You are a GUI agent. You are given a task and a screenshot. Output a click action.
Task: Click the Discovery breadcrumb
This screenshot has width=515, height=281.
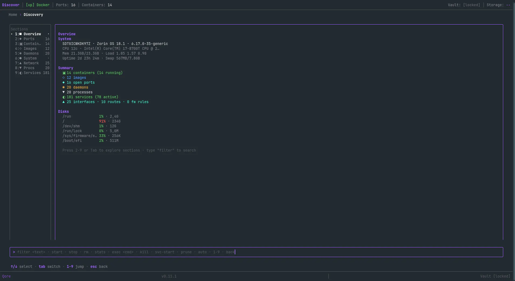click(33, 15)
